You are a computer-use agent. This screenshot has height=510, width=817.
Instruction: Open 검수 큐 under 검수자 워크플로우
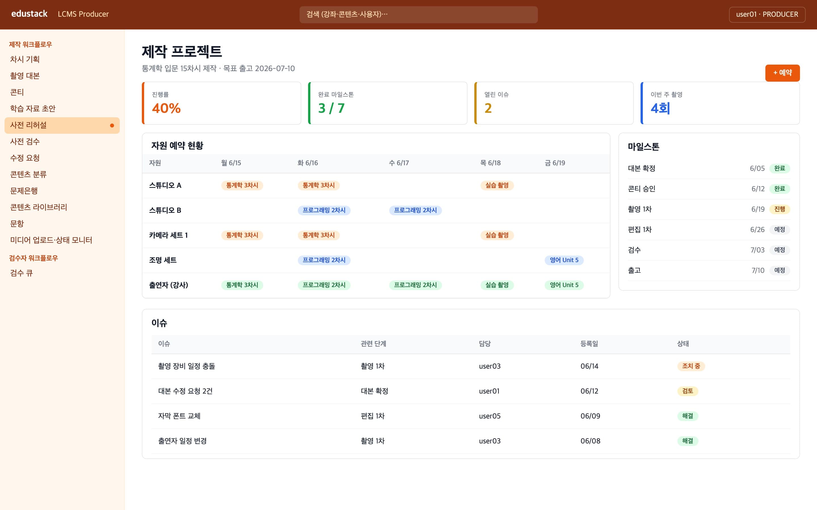click(x=62, y=273)
